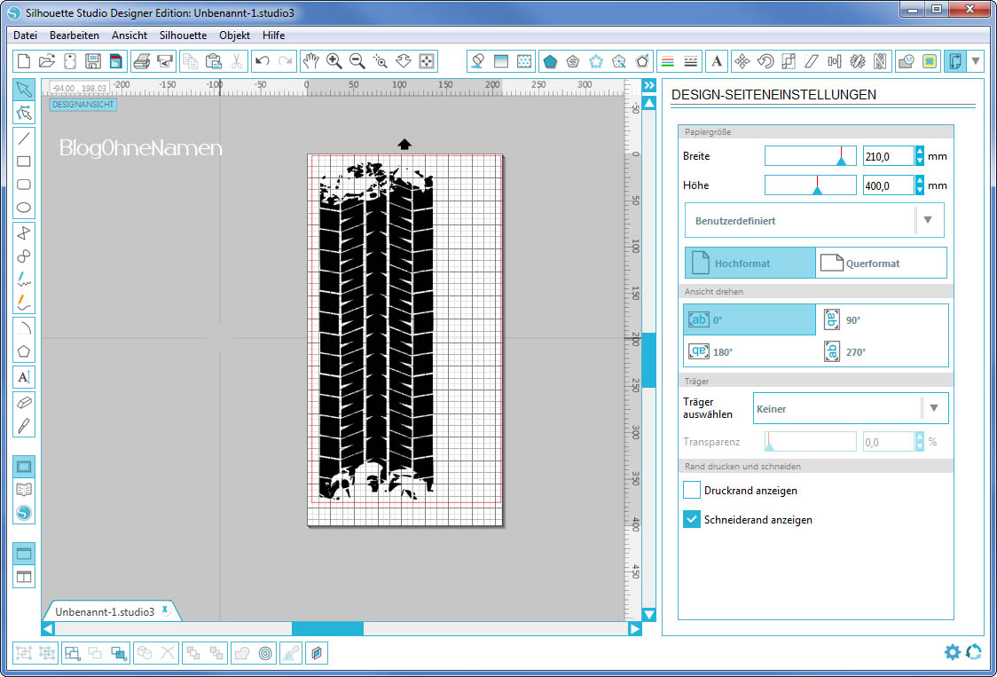Select the Ellipse drawing tool
This screenshot has width=997, height=677.
click(x=24, y=208)
